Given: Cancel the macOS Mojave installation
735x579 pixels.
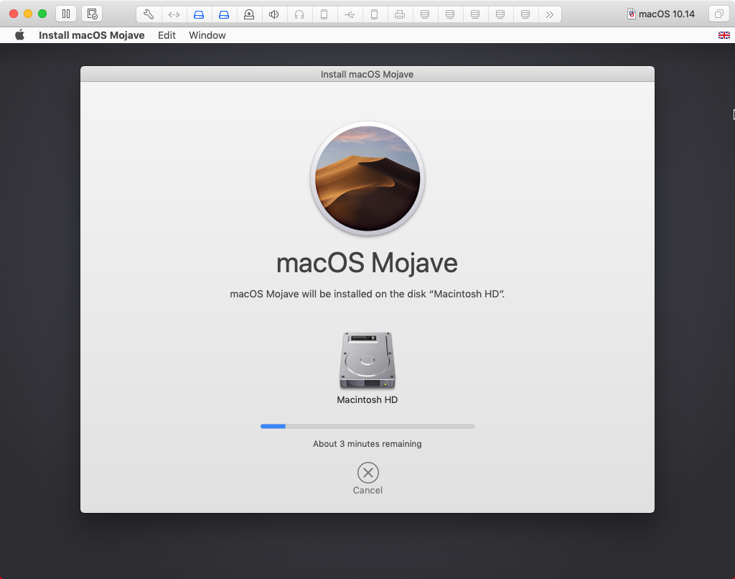Looking at the screenshot, I should tap(367, 473).
